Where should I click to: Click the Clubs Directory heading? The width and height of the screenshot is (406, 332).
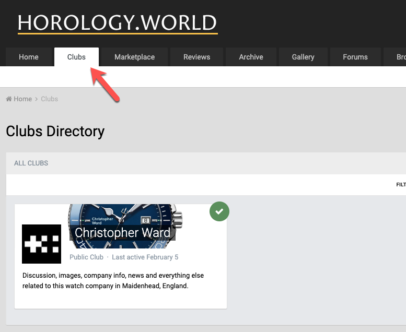(55, 132)
